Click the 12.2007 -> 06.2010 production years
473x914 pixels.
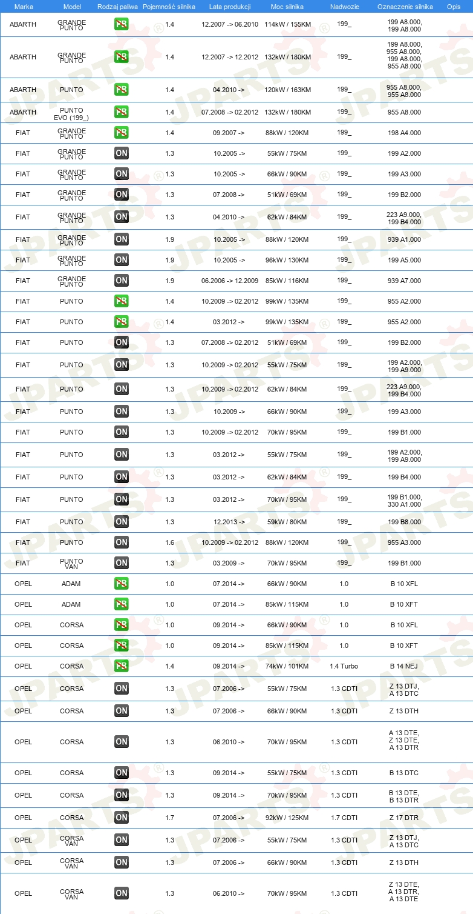coord(230,24)
